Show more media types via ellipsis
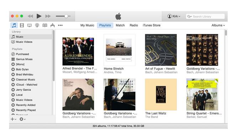 point(60,25)
